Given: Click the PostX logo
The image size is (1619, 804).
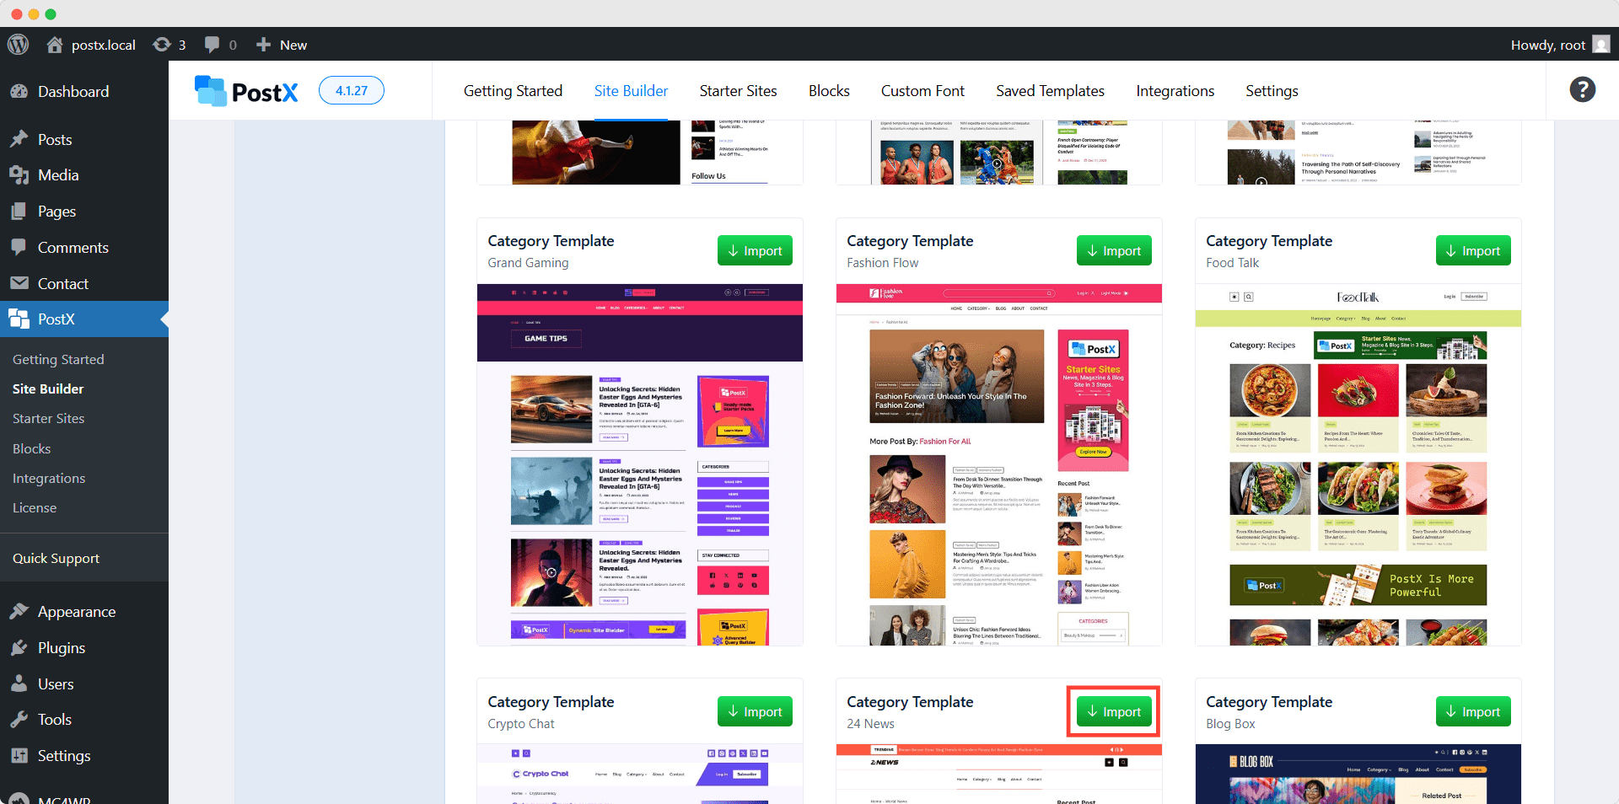Looking at the screenshot, I should 246,91.
